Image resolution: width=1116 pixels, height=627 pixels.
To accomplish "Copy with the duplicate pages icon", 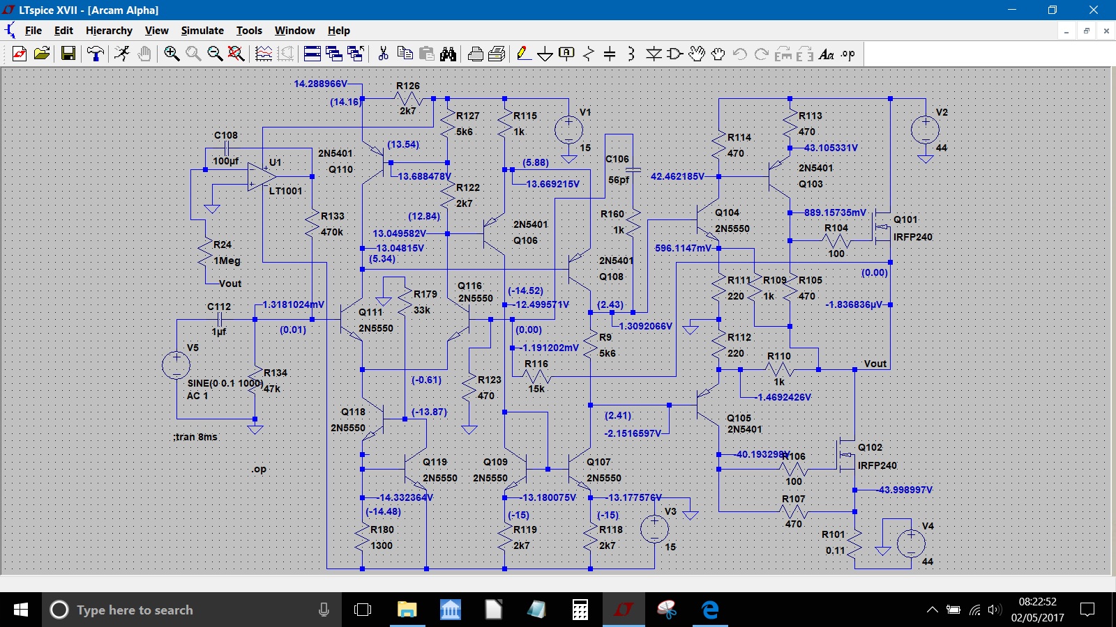I will 405,54.
